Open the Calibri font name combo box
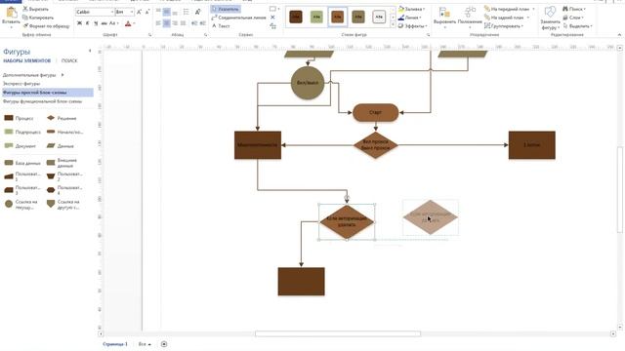Screen dimensions: 625x351 tap(95, 12)
